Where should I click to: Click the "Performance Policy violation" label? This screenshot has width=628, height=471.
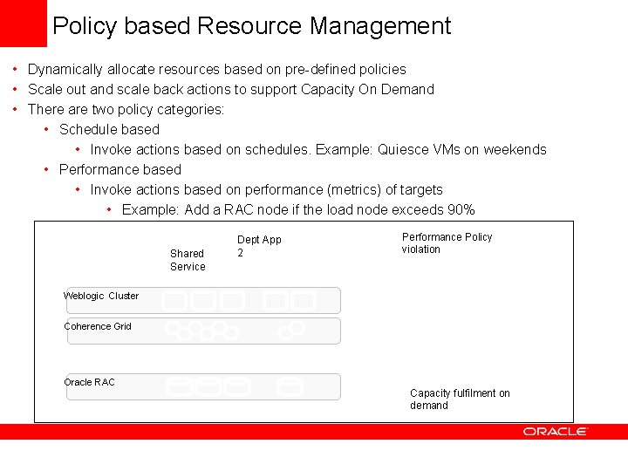click(447, 243)
